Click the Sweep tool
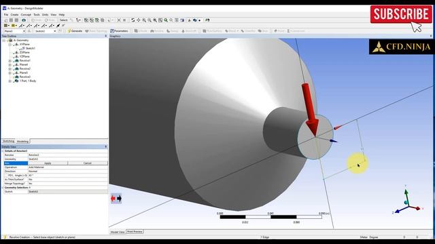Viewport: 435px width, 244px height. coord(173,31)
